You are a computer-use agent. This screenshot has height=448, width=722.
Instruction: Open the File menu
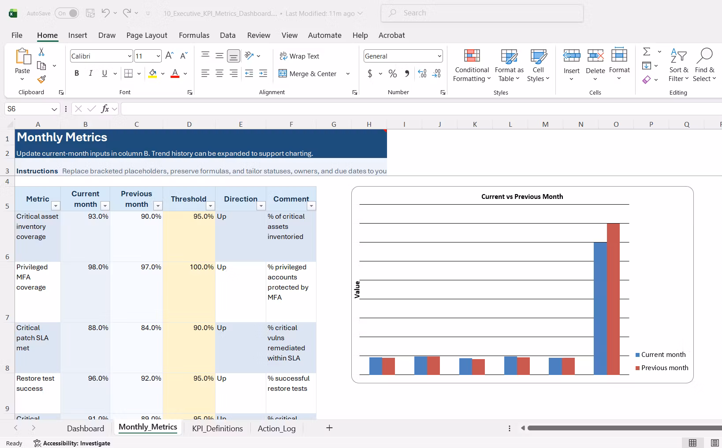[17, 35]
